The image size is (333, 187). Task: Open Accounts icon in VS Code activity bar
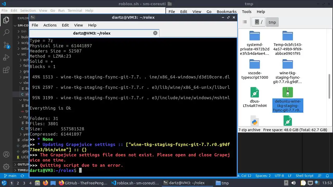(6, 154)
